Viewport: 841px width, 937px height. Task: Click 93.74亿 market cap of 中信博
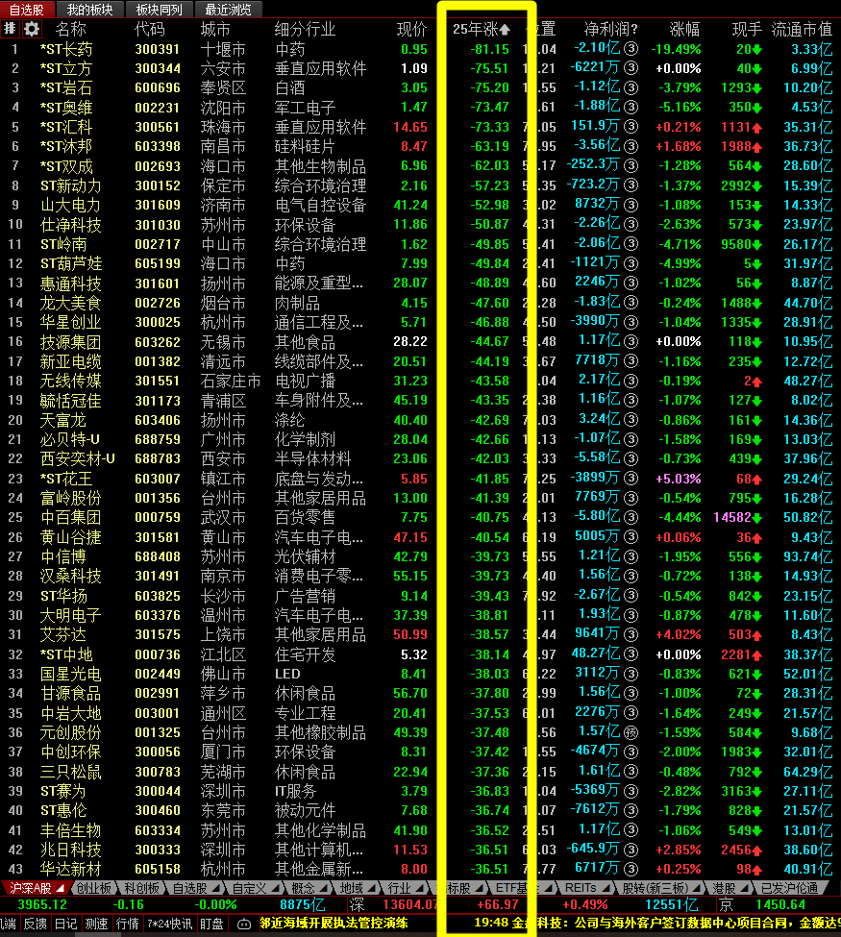point(807,556)
